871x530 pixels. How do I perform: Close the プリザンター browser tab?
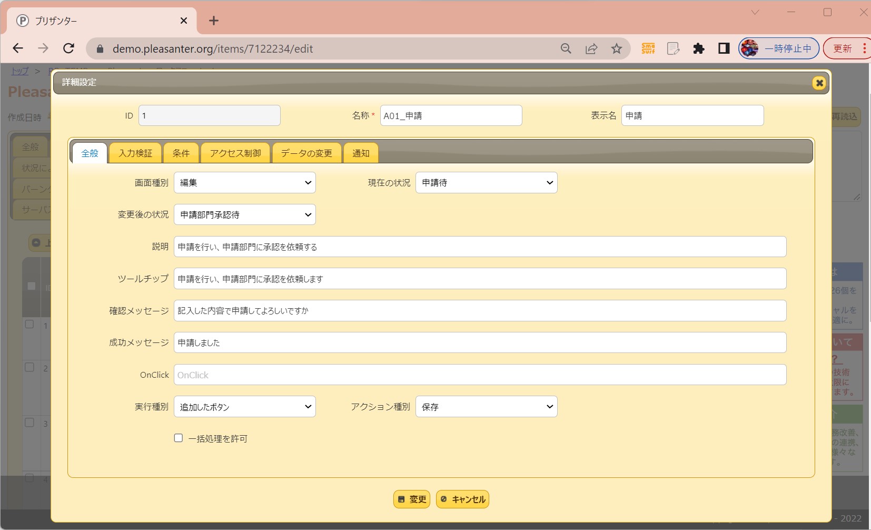point(184,21)
